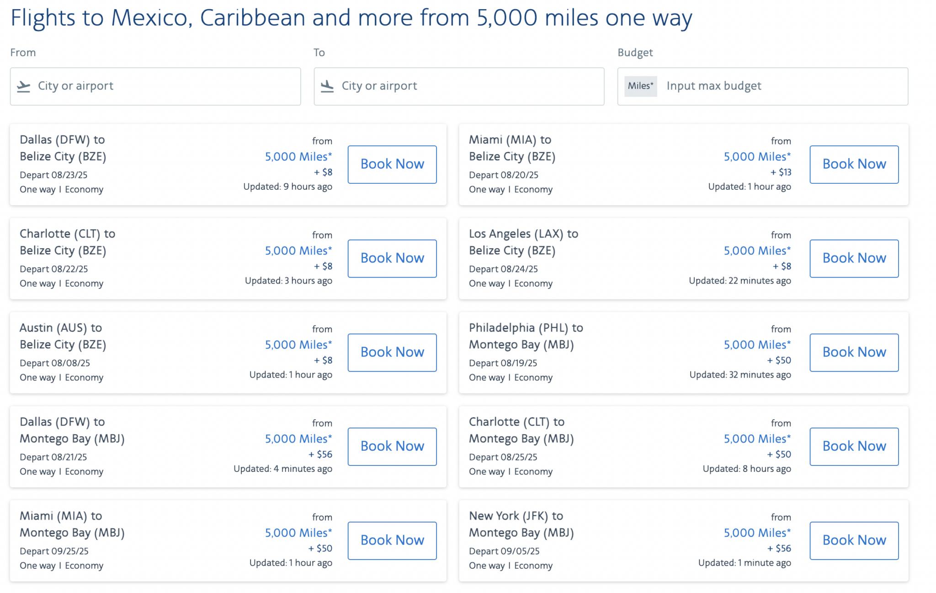Book Charlotte to Montego Bay flight
The image size is (936, 593).
pyautogui.click(x=854, y=446)
